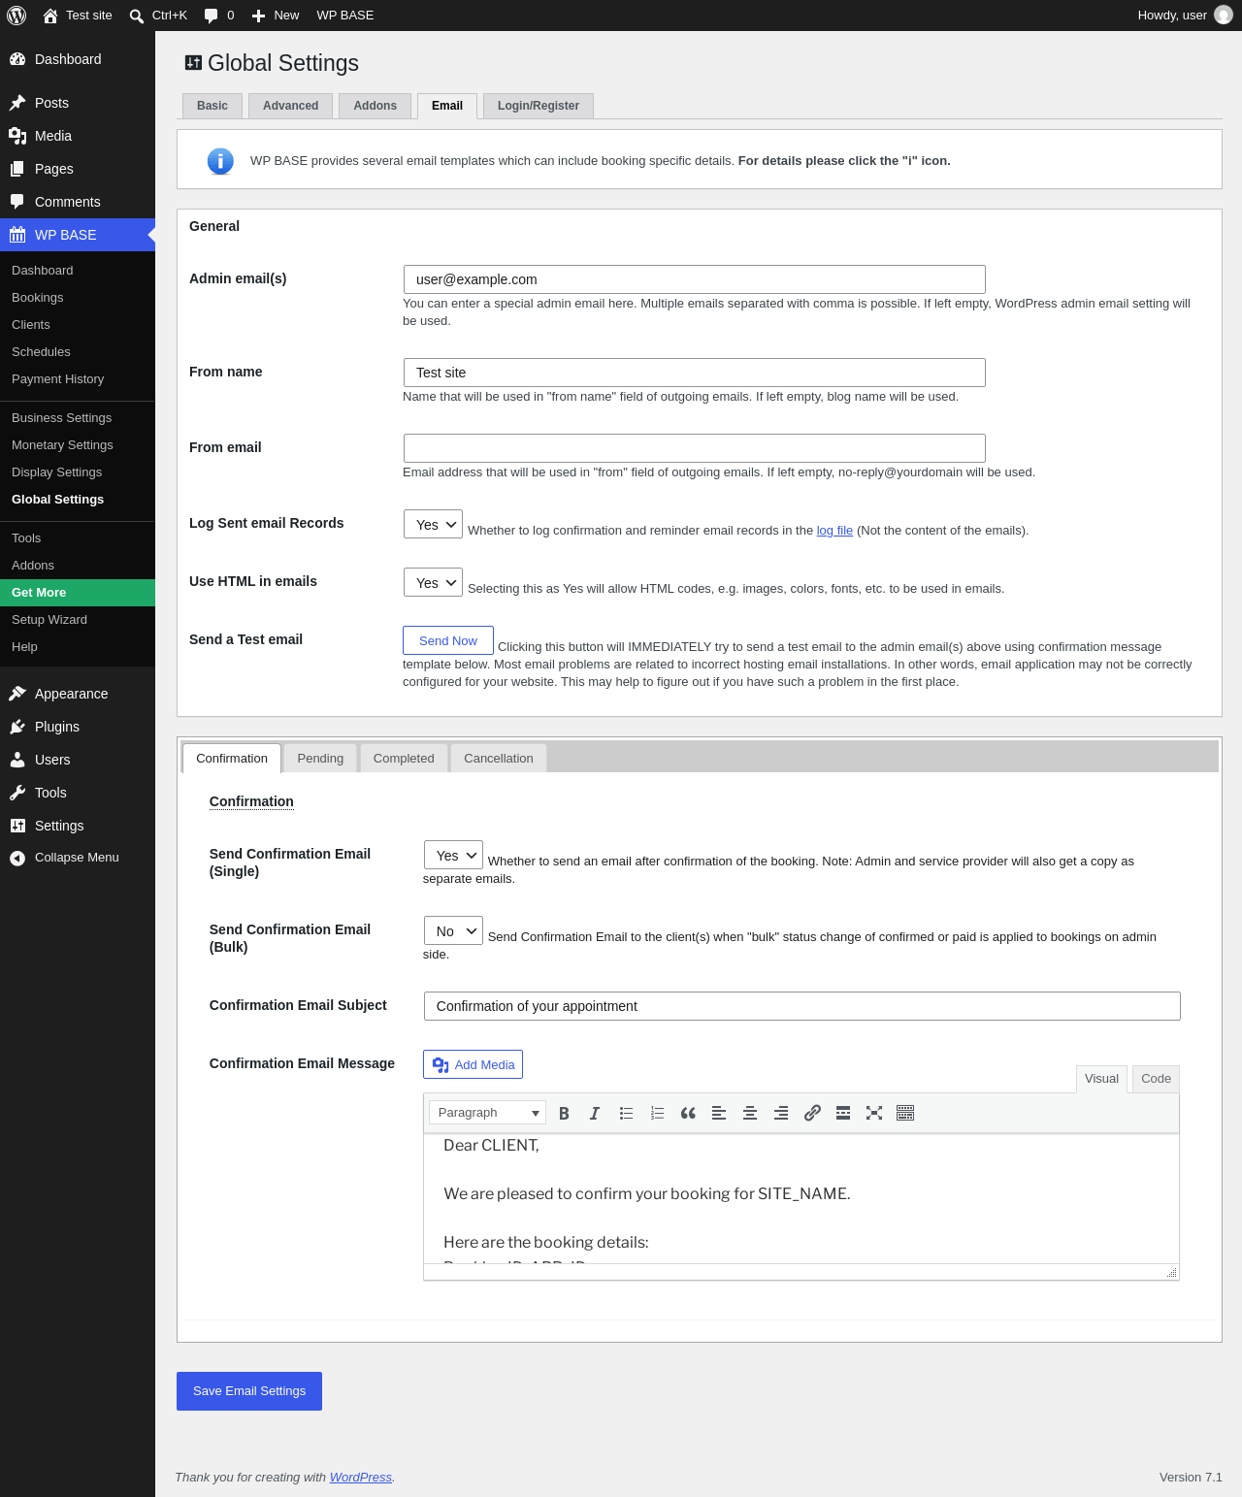This screenshot has width=1242, height=1497.
Task: Open the insert link tool
Action: (812, 1113)
